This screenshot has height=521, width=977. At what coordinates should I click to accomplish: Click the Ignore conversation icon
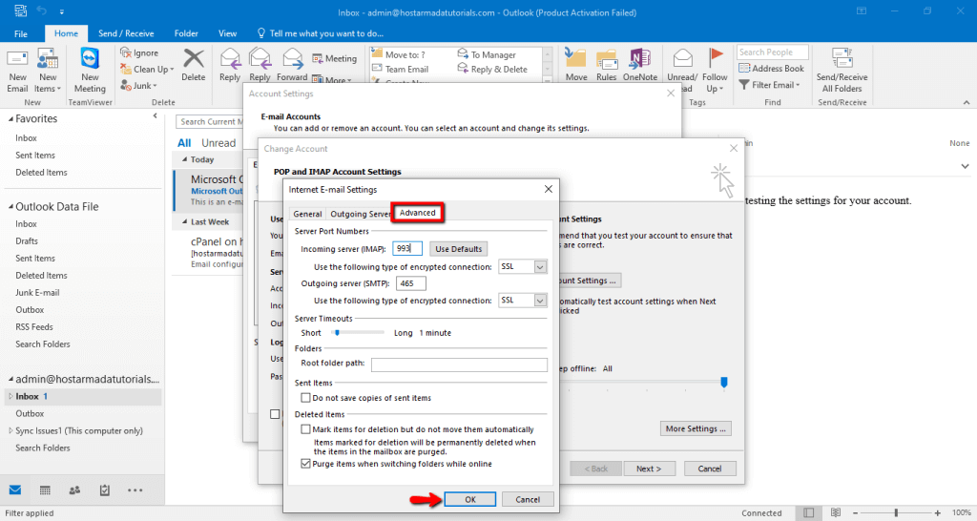point(127,53)
